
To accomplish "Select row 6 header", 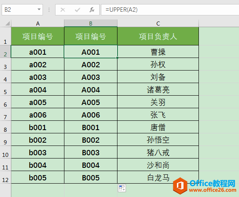I will coord(5,102).
